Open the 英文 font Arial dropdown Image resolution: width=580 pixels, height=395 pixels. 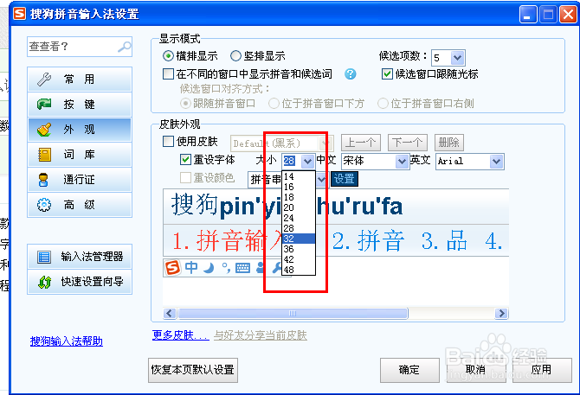click(496, 162)
